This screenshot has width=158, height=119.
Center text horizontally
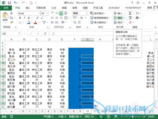pos(57,18)
